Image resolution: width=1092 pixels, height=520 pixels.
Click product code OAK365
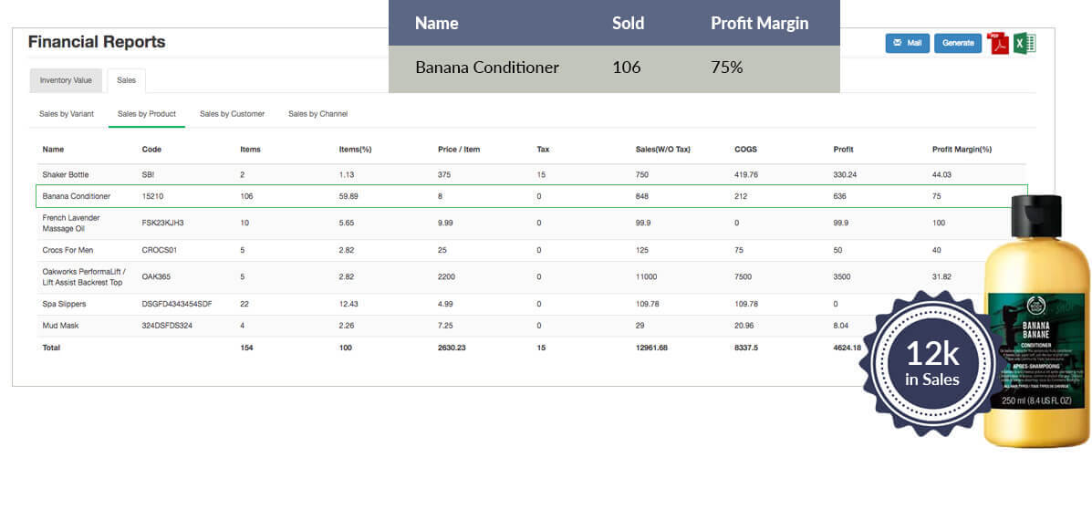point(156,276)
